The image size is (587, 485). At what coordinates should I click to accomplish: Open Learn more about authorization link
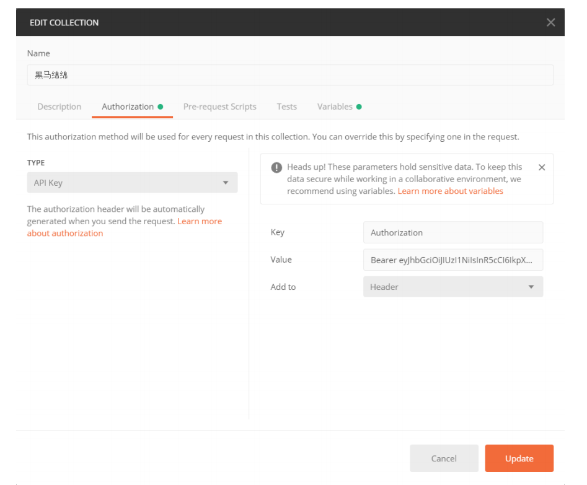click(x=125, y=227)
